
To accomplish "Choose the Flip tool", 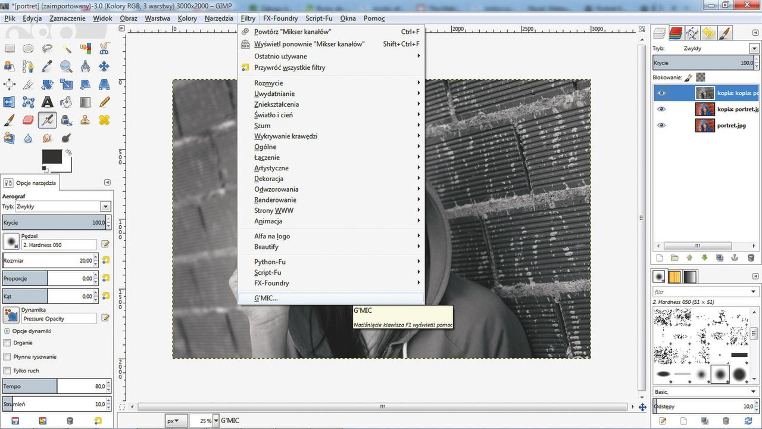I will pyautogui.click(x=10, y=102).
